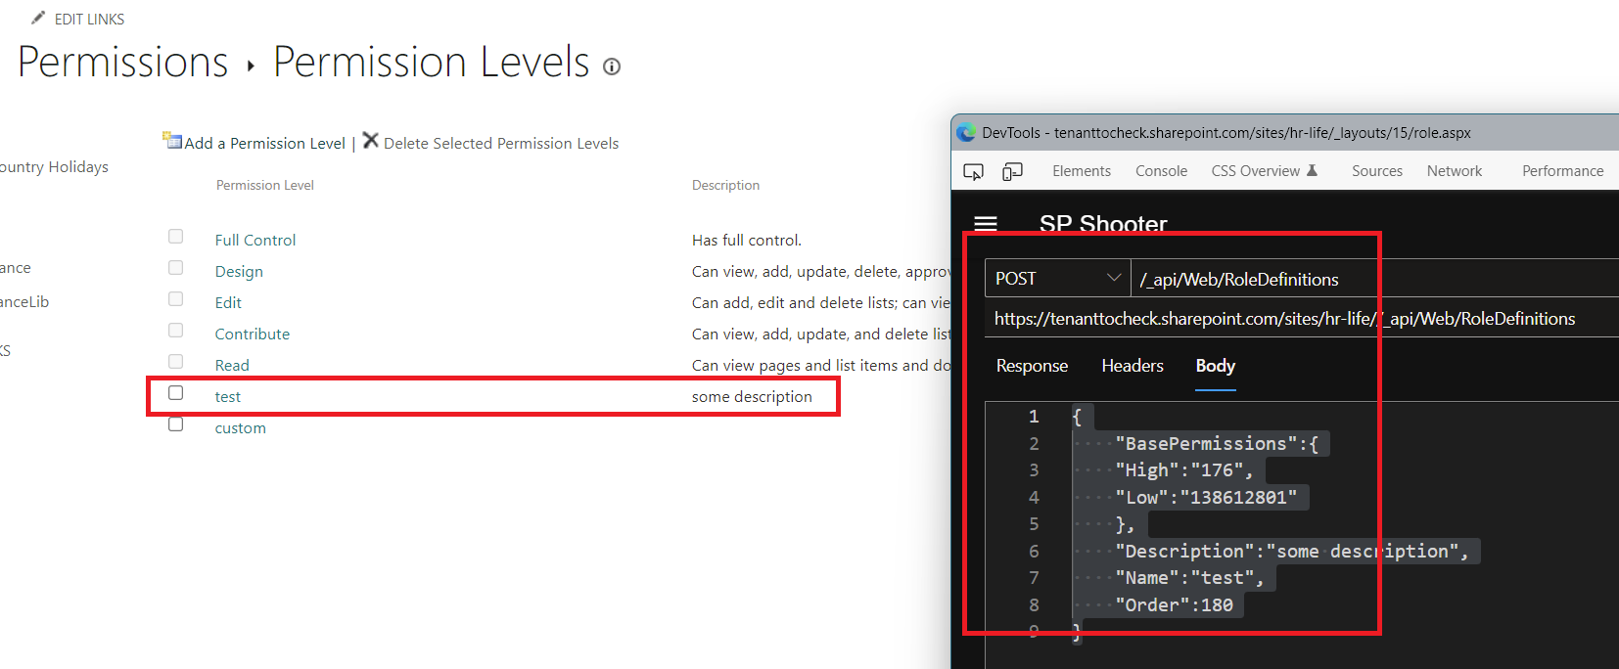Open the custom permission level

[241, 427]
